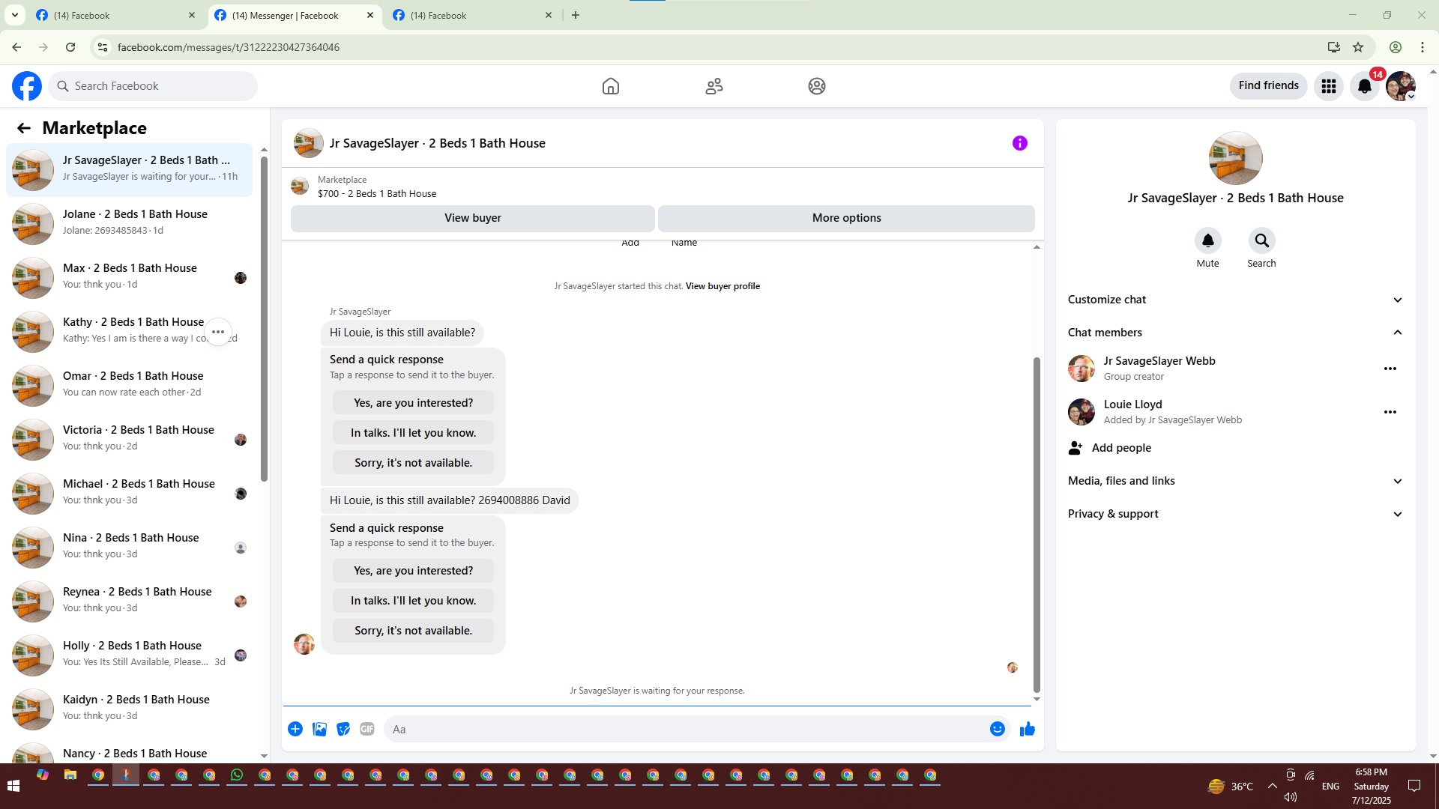Screen dimensions: 1439x809
Task: Click the chat messages scrollbar
Action: (x=1037, y=524)
